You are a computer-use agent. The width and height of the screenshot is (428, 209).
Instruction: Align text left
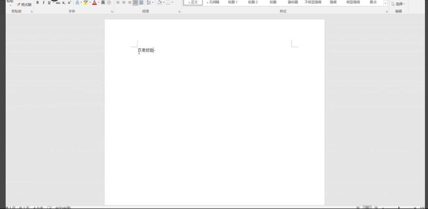118,3
